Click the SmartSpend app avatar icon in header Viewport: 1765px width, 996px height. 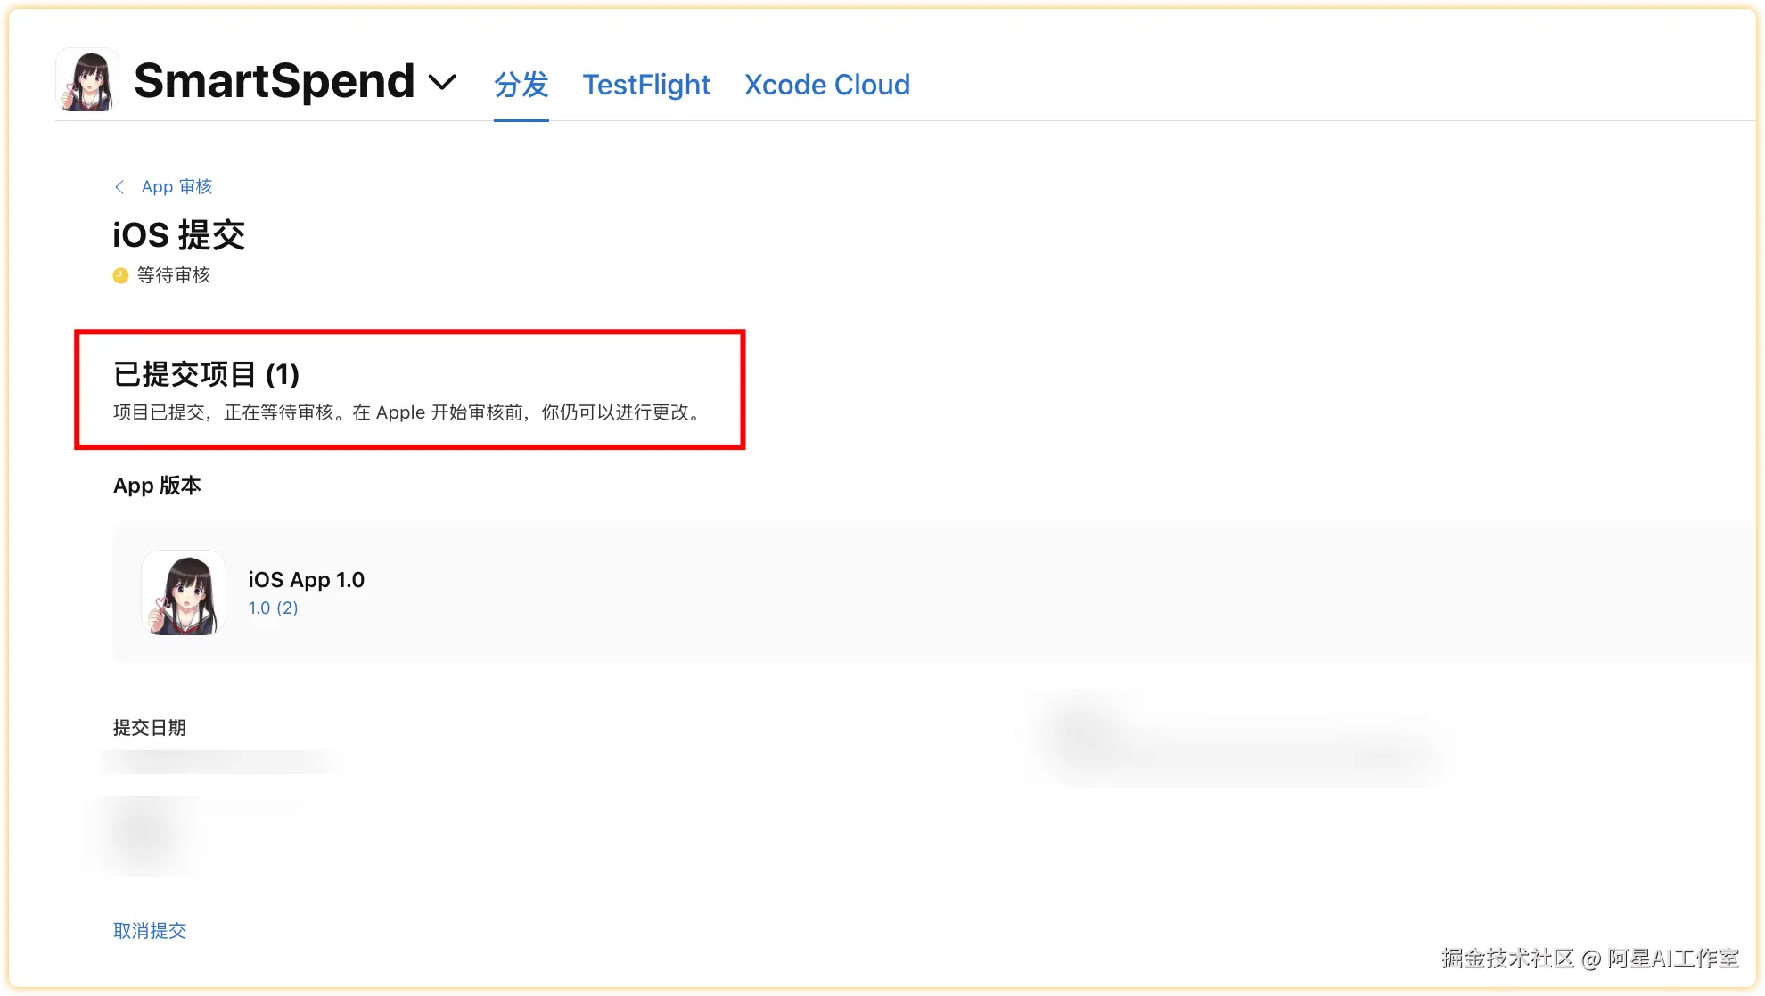87,81
